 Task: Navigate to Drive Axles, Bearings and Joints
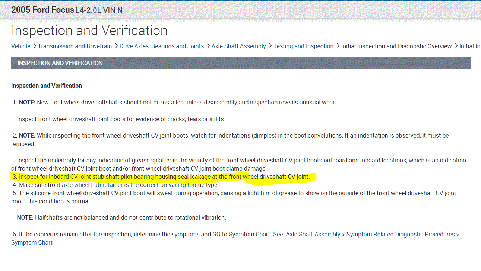coord(162,46)
